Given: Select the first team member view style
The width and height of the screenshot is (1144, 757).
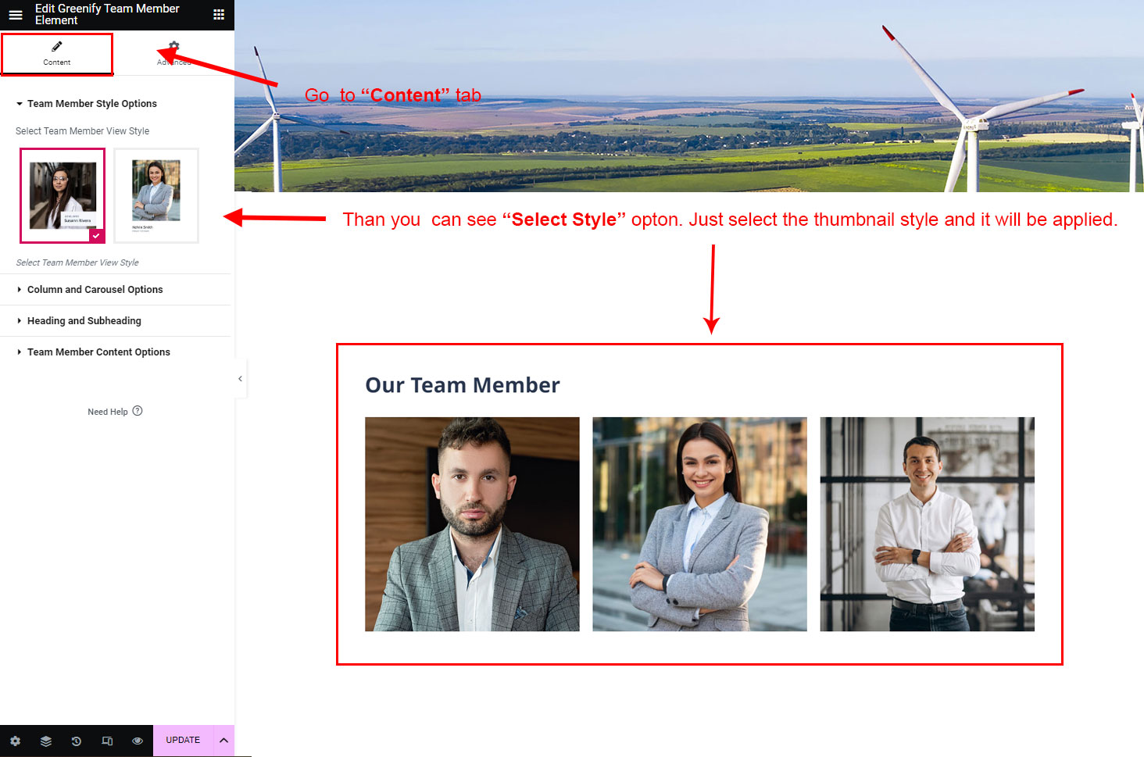Looking at the screenshot, I should 63,195.
